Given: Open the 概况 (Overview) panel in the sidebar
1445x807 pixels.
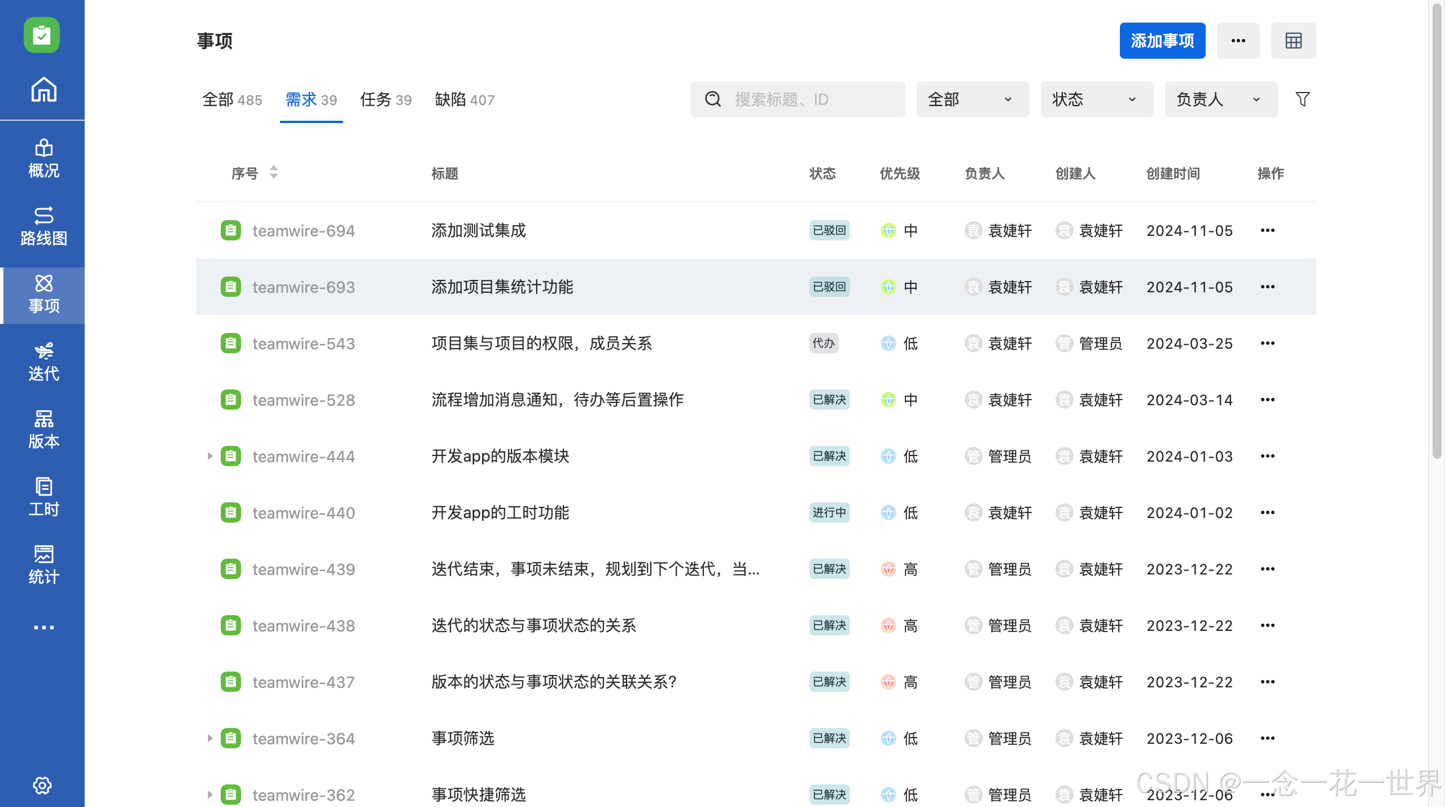Looking at the screenshot, I should click(43, 160).
